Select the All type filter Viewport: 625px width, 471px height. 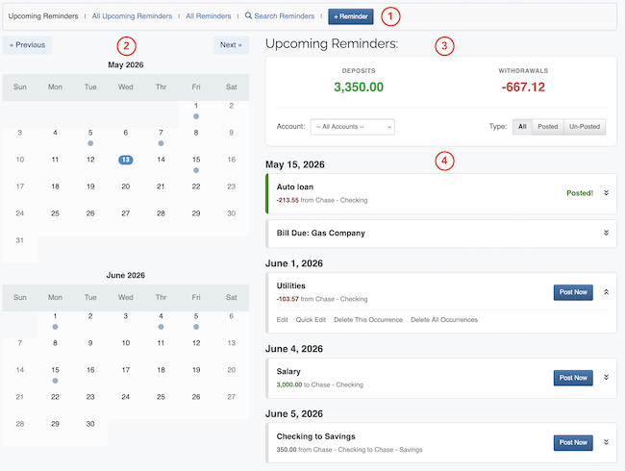[522, 127]
